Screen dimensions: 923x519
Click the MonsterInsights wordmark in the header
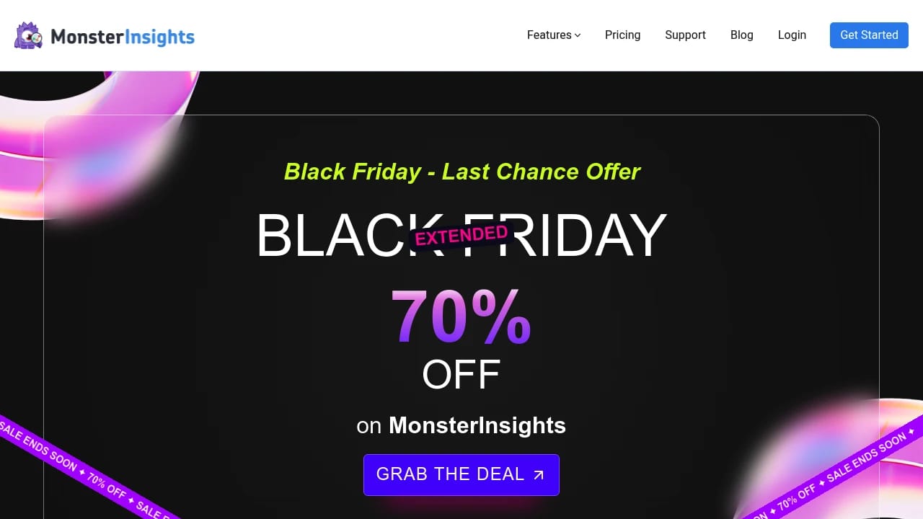tap(123, 36)
